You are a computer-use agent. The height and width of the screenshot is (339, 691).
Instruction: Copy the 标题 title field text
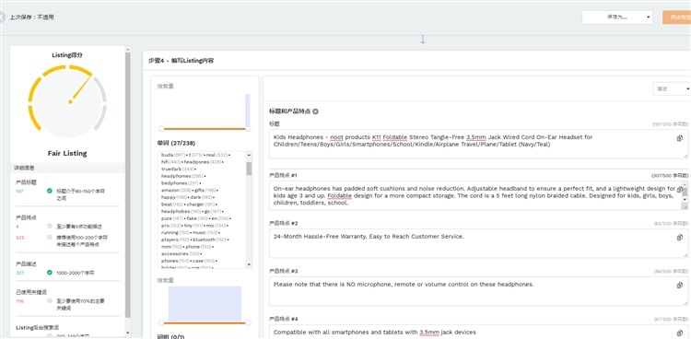pos(680,138)
